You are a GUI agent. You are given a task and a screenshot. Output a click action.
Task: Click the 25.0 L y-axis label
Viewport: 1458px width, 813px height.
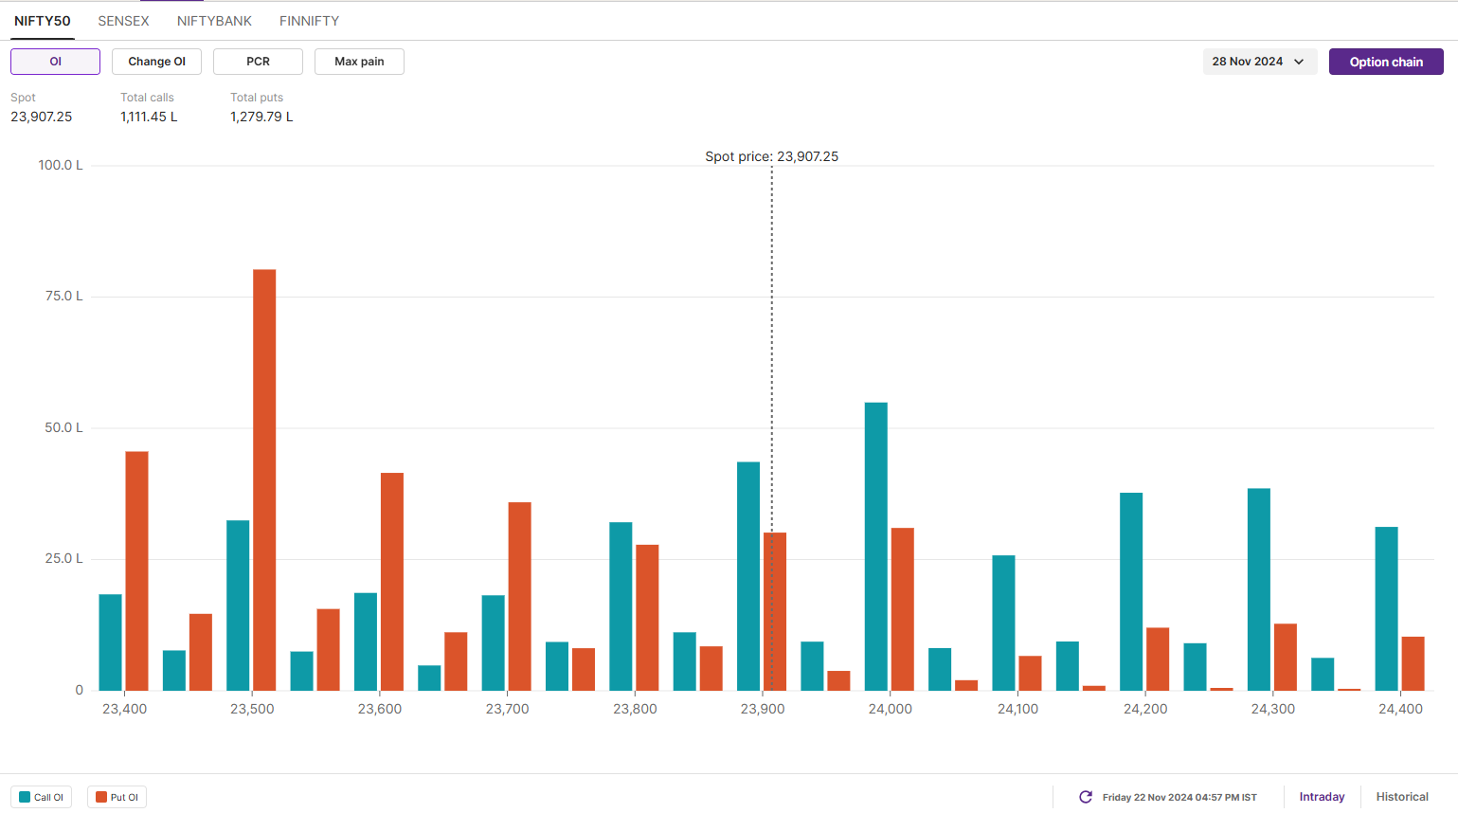63,558
